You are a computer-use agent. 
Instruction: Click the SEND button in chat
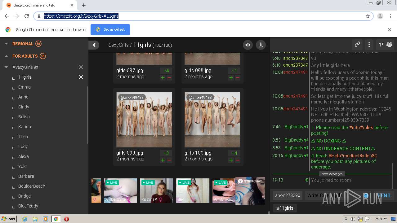coord(384,195)
